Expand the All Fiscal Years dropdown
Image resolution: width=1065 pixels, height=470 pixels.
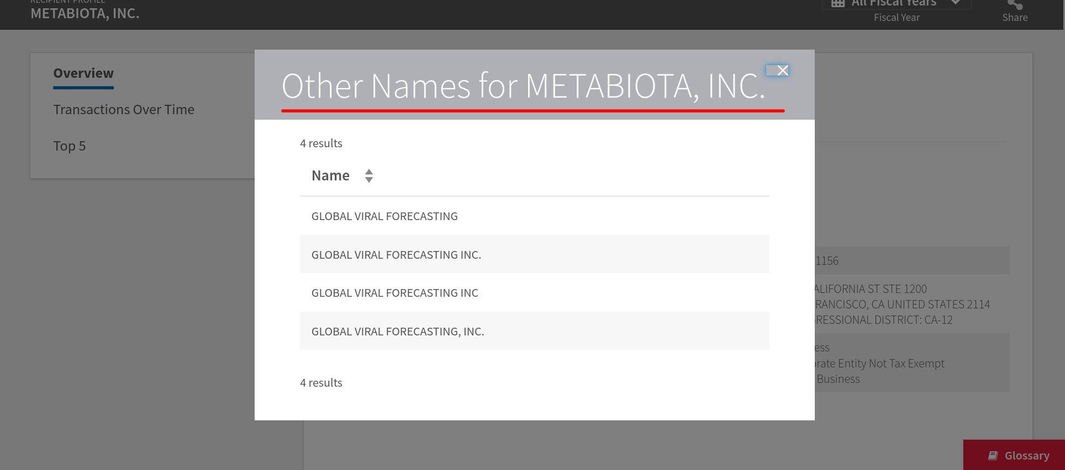tap(897, 4)
